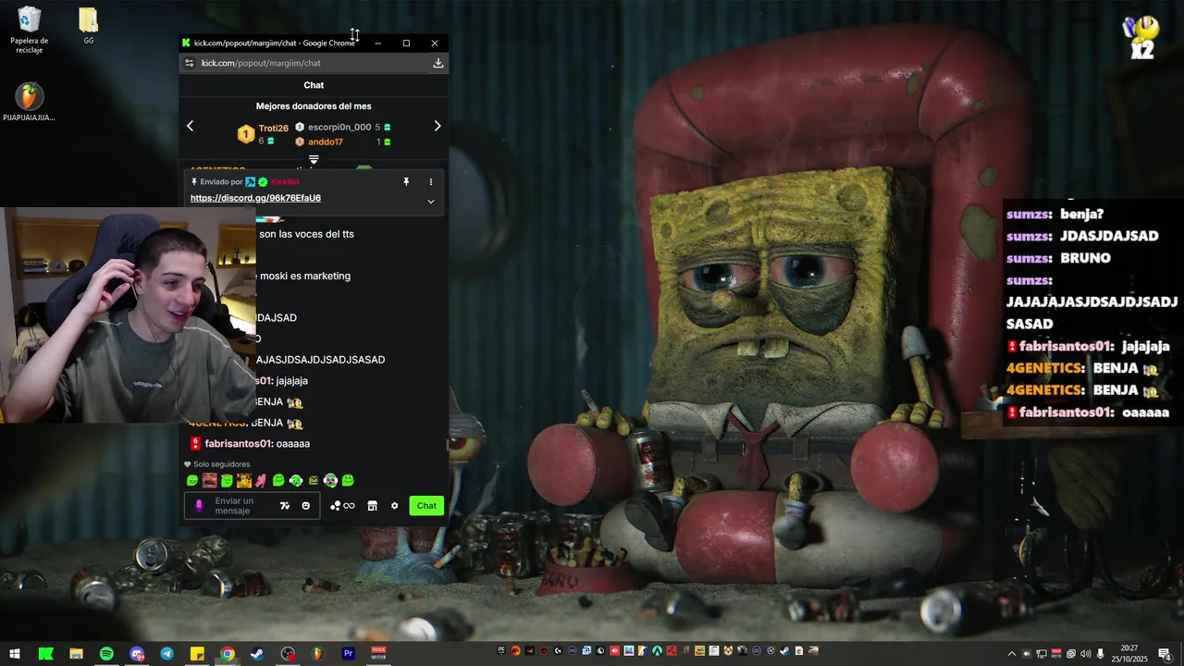Open File Explorer from taskbar
The width and height of the screenshot is (1184, 666).
76,654
